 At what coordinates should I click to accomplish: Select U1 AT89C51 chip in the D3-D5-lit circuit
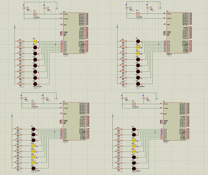[x=175, y=121]
